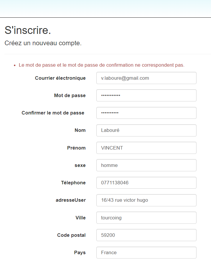This screenshot has width=211, height=262.
Task: Click the adresseUser label text
Action: point(71,200)
